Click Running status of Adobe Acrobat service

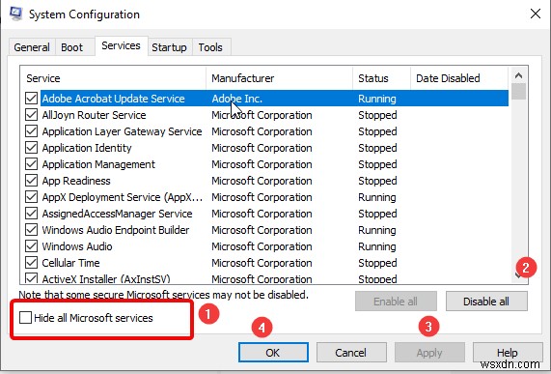click(377, 99)
